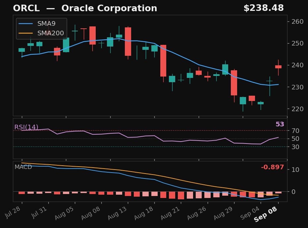Click the $238.48 price label

click(x=264, y=8)
